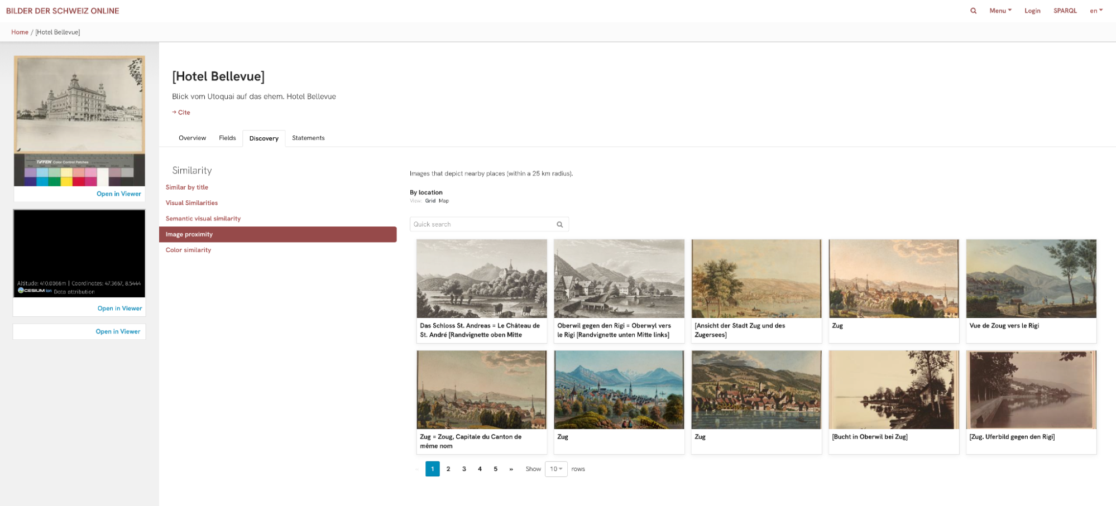This screenshot has width=1116, height=506.
Task: Open the SPARQL link
Action: [1065, 11]
